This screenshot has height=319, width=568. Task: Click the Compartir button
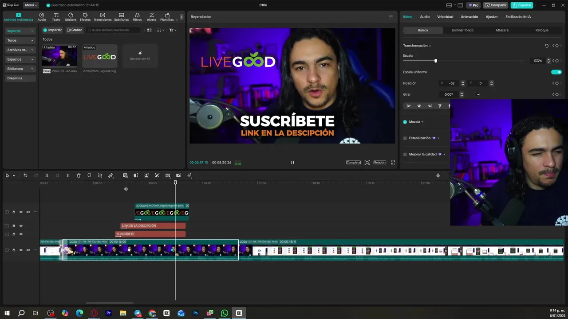[x=496, y=5]
